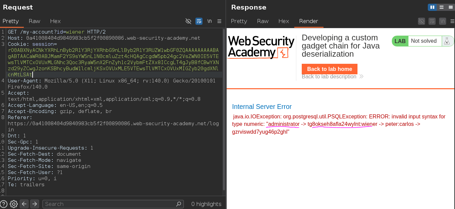Click the Upgrade-Insecure-Requests header line

50,148
